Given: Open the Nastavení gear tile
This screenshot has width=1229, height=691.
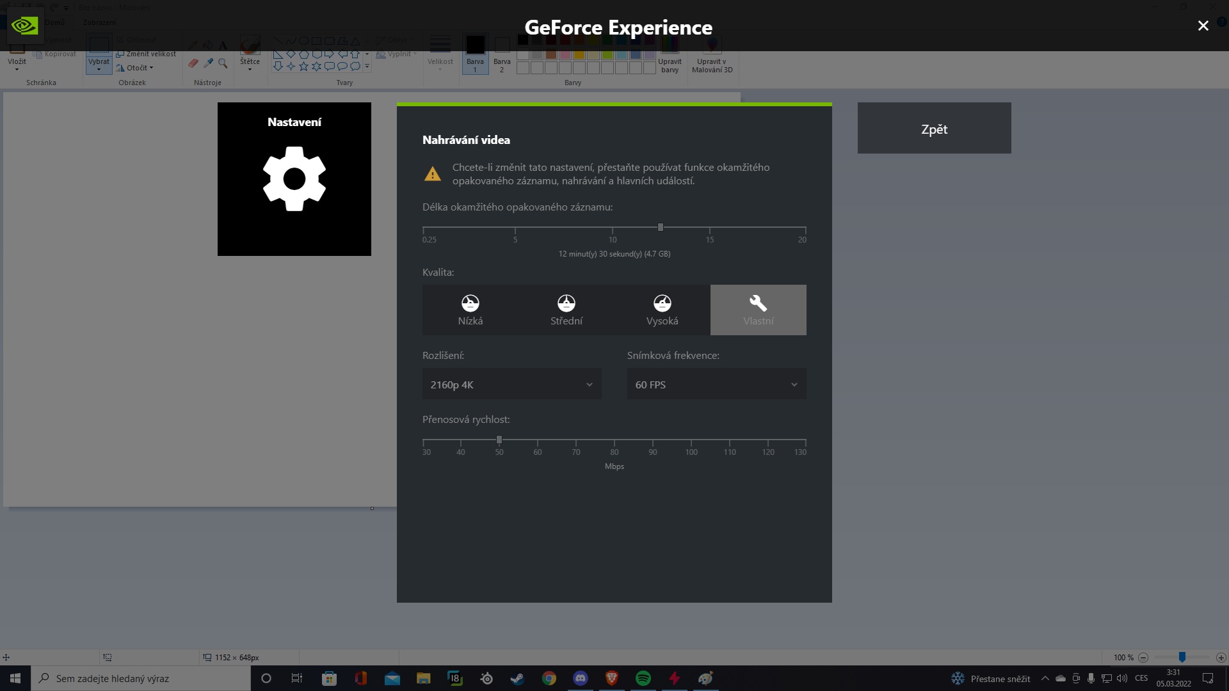Looking at the screenshot, I should pos(294,179).
